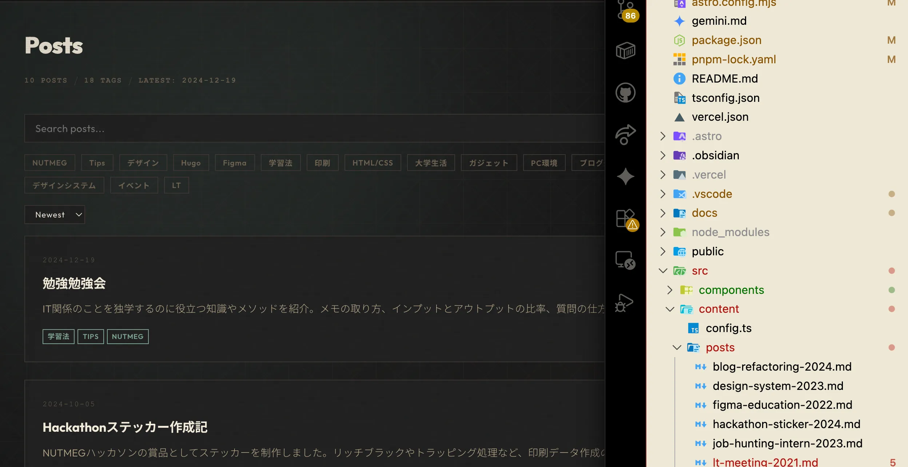908x467 pixels.
Task: Open the 勉強勉強会 post title link
Action: [74, 283]
